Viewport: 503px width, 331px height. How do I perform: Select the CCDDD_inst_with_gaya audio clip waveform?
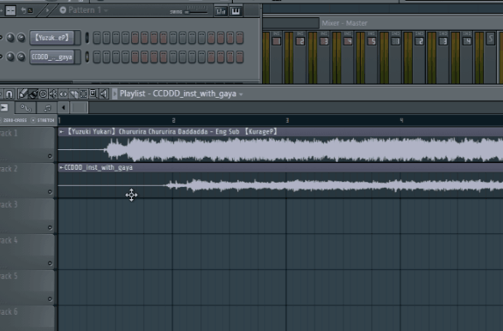pyautogui.click(x=280, y=185)
